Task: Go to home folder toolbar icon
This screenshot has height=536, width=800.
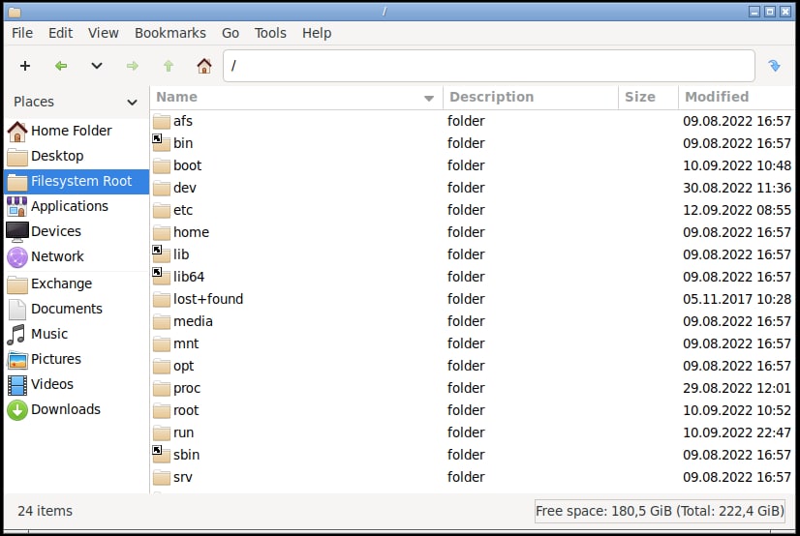Action: click(x=204, y=66)
